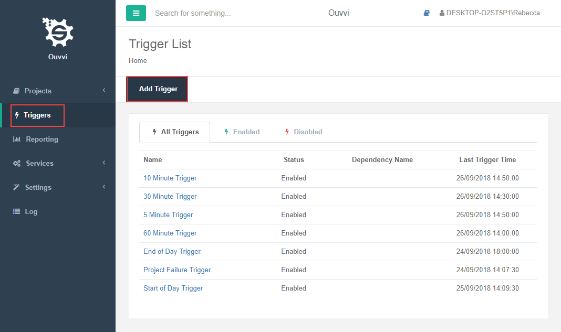The width and height of the screenshot is (561, 332).
Task: Open the 60 Minute Trigger link
Action: [170, 233]
